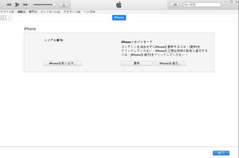Screen dimensions: 239x158
Task: Go forward with the right arrow button
Action: [9, 18]
